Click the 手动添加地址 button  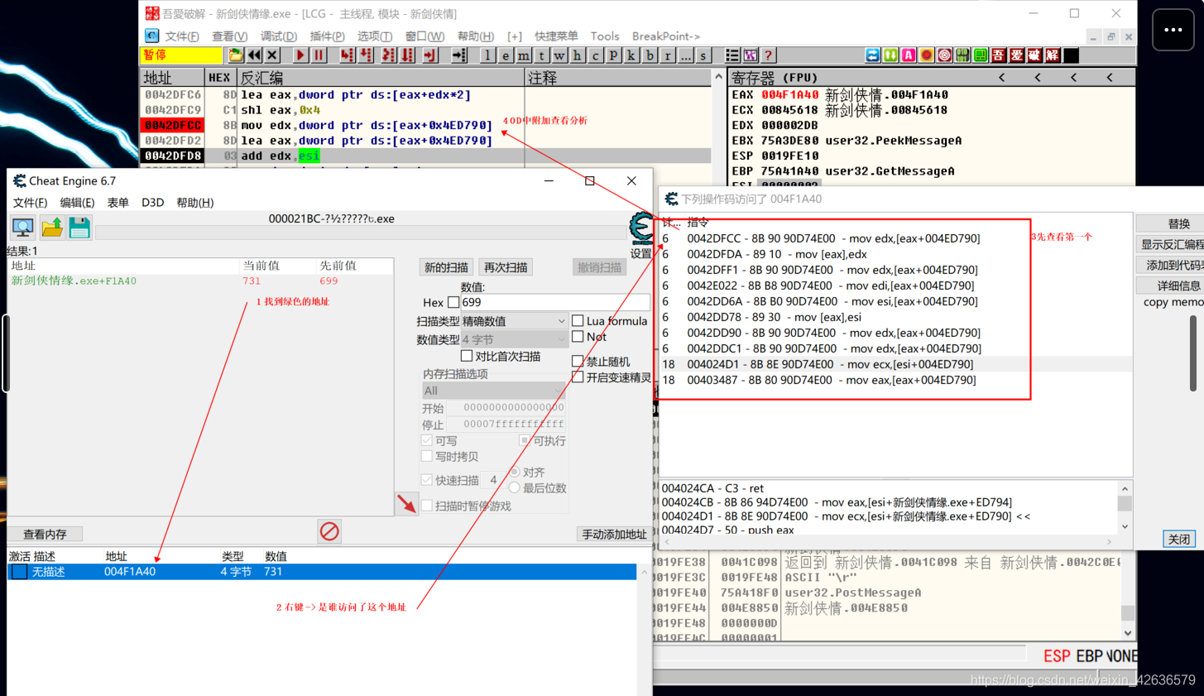tap(614, 535)
